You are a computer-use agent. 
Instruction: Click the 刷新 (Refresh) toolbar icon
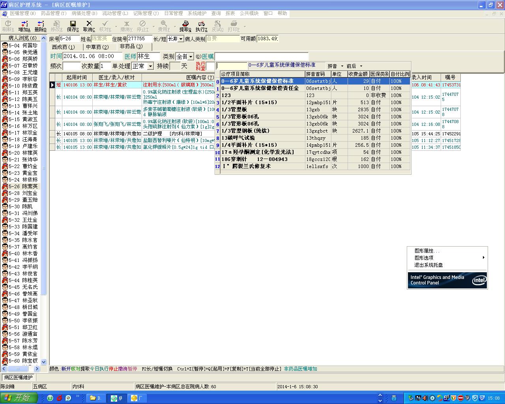click(8, 26)
